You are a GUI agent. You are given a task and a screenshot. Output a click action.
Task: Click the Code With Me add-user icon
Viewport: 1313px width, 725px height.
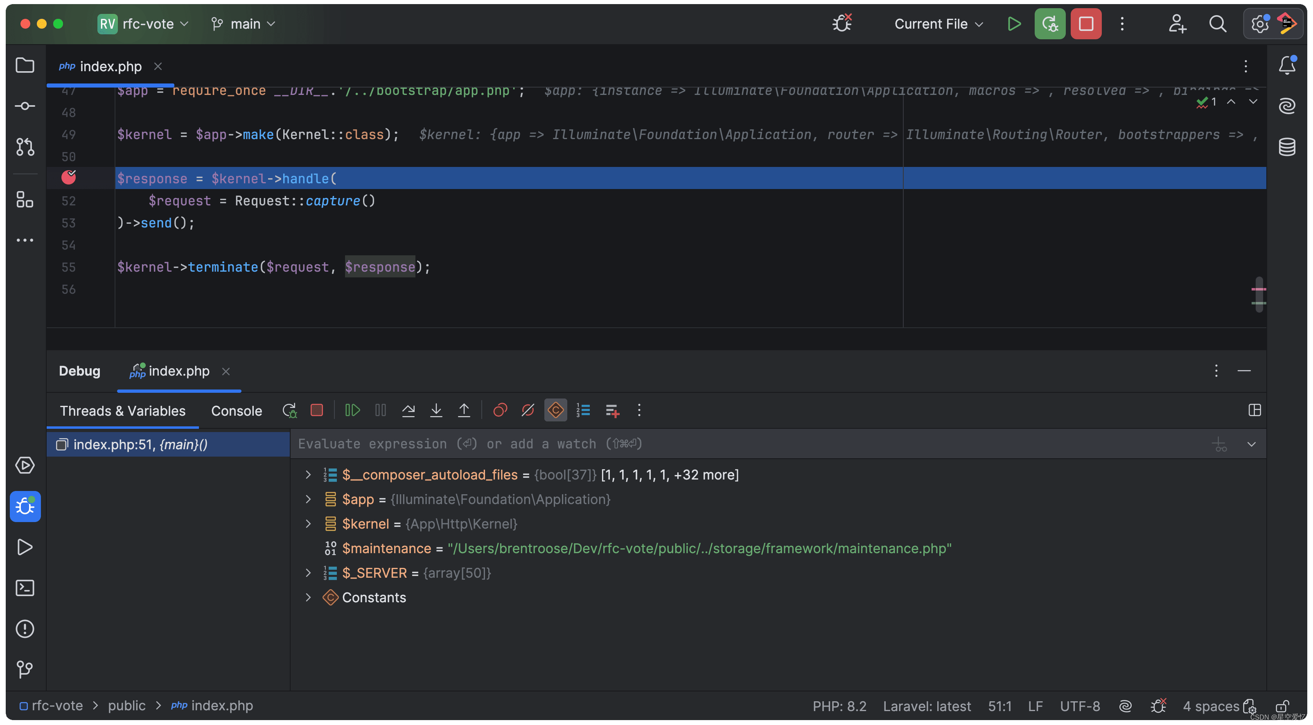[x=1177, y=24]
